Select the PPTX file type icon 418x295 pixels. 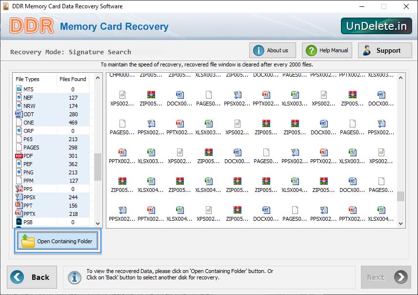pyautogui.click(x=19, y=213)
